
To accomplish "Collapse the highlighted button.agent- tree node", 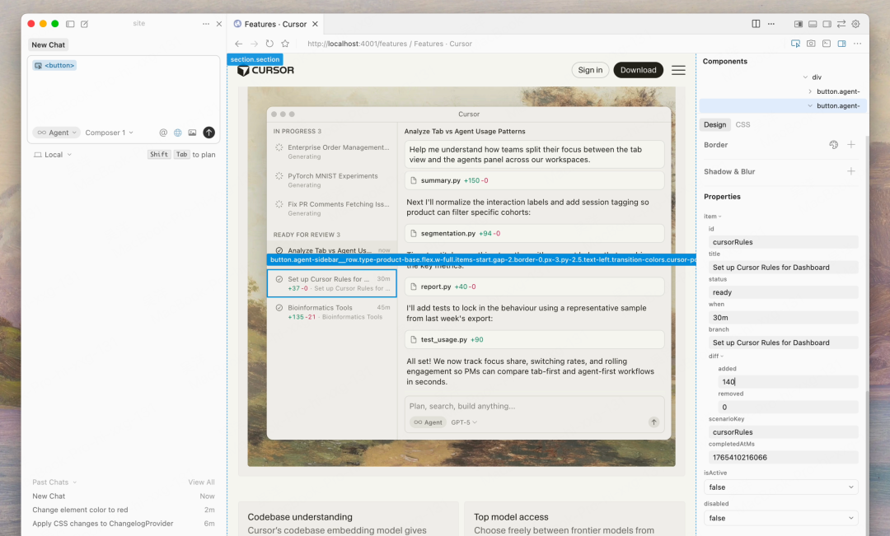I will [810, 106].
